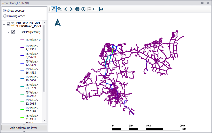Screen dimensions: 212x133
Task: Click the KM scale bar
Action: pyautogui.click(x=149, y=128)
